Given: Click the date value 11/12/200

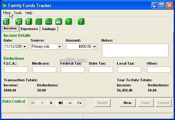Looking at the screenshot, I should (13, 46).
